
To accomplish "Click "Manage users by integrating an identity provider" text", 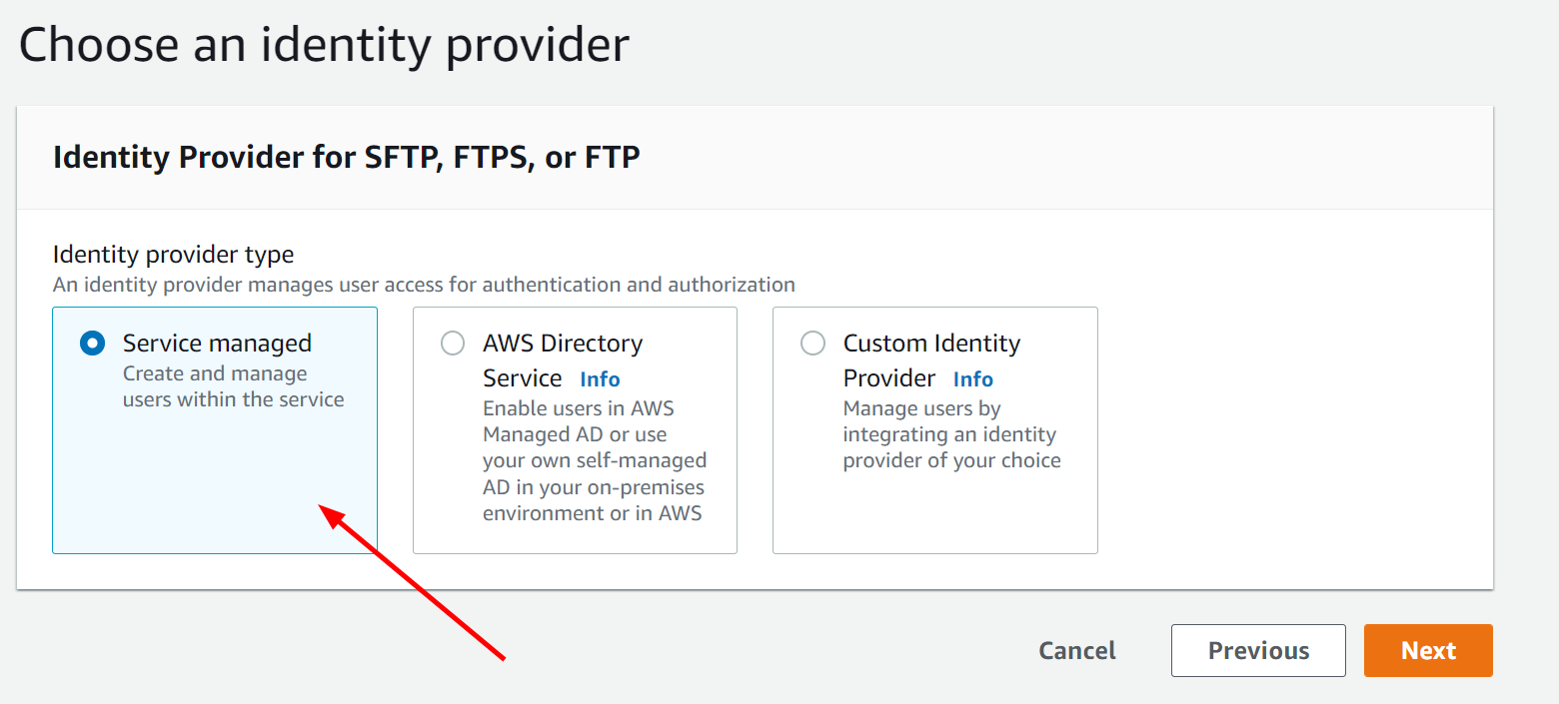I will [x=951, y=434].
